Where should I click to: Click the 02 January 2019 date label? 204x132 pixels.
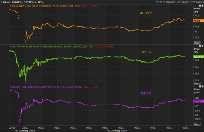(25, 131)
